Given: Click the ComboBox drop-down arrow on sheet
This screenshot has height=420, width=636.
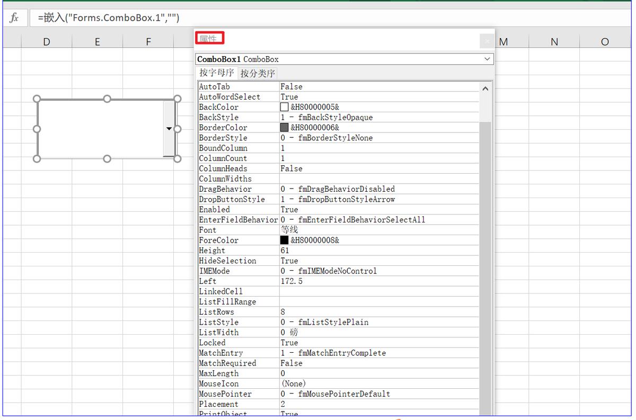Looking at the screenshot, I should (169, 129).
